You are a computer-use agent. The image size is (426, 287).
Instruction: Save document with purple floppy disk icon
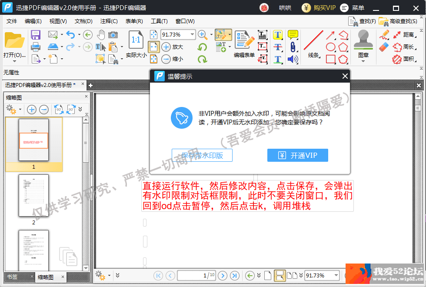36,35
